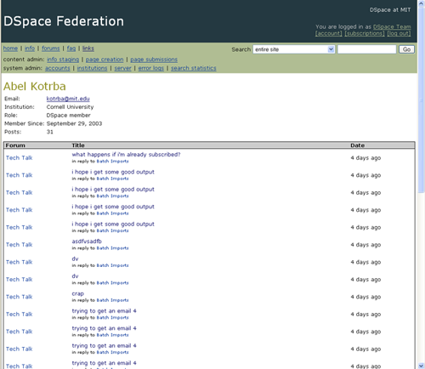This screenshot has height=369, width=425.
Task: Click the scrollbar up arrow
Action: 422,3
